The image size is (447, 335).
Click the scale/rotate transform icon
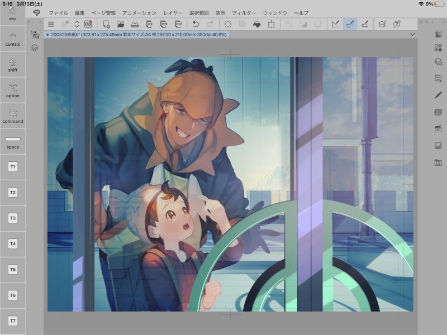point(272,24)
